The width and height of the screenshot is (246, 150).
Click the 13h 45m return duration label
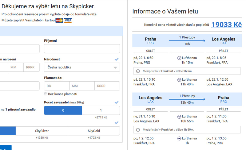(187, 102)
